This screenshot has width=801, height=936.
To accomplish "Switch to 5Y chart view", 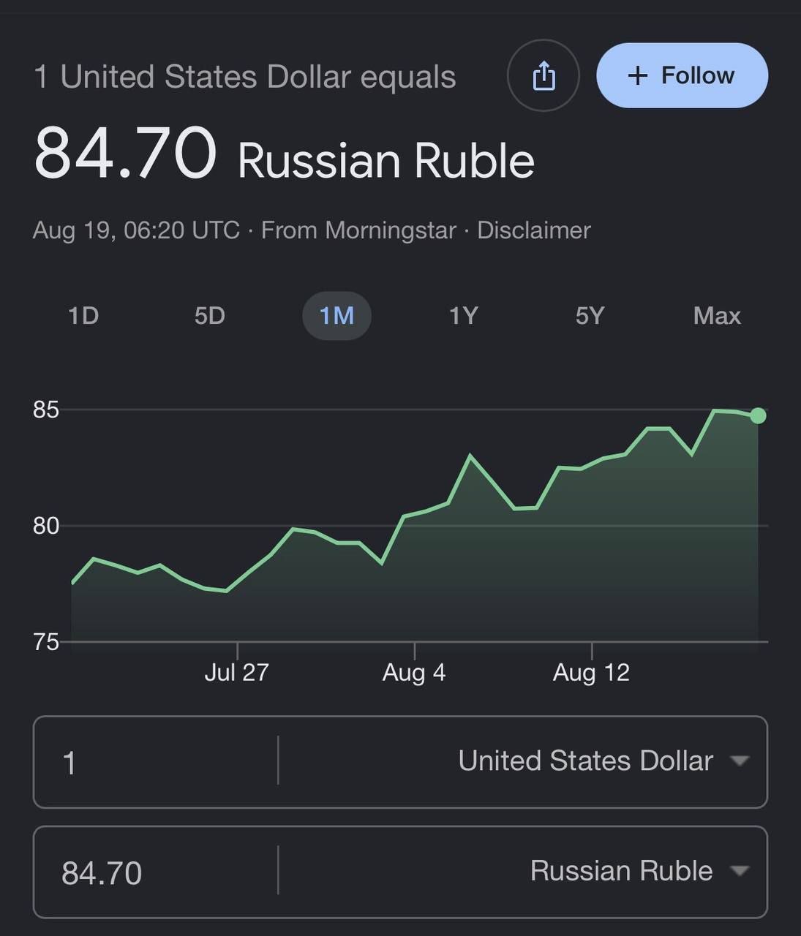I will point(590,316).
